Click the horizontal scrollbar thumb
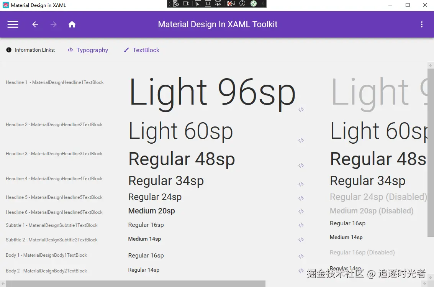The image size is (434, 287). click(x=136, y=284)
